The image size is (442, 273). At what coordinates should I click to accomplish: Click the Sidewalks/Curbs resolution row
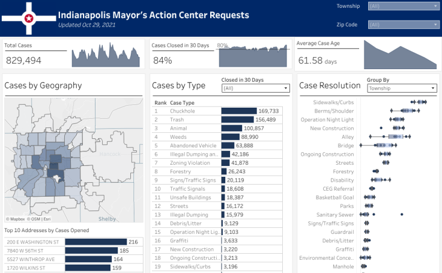click(x=334, y=103)
